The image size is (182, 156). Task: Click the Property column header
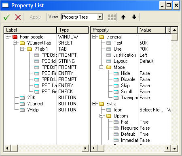point(114,30)
